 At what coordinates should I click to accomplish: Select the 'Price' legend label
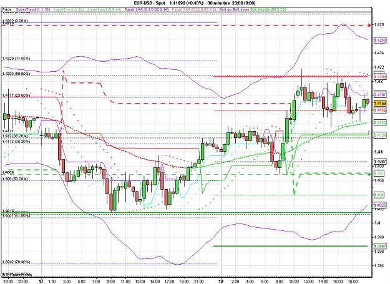[x=7, y=9]
